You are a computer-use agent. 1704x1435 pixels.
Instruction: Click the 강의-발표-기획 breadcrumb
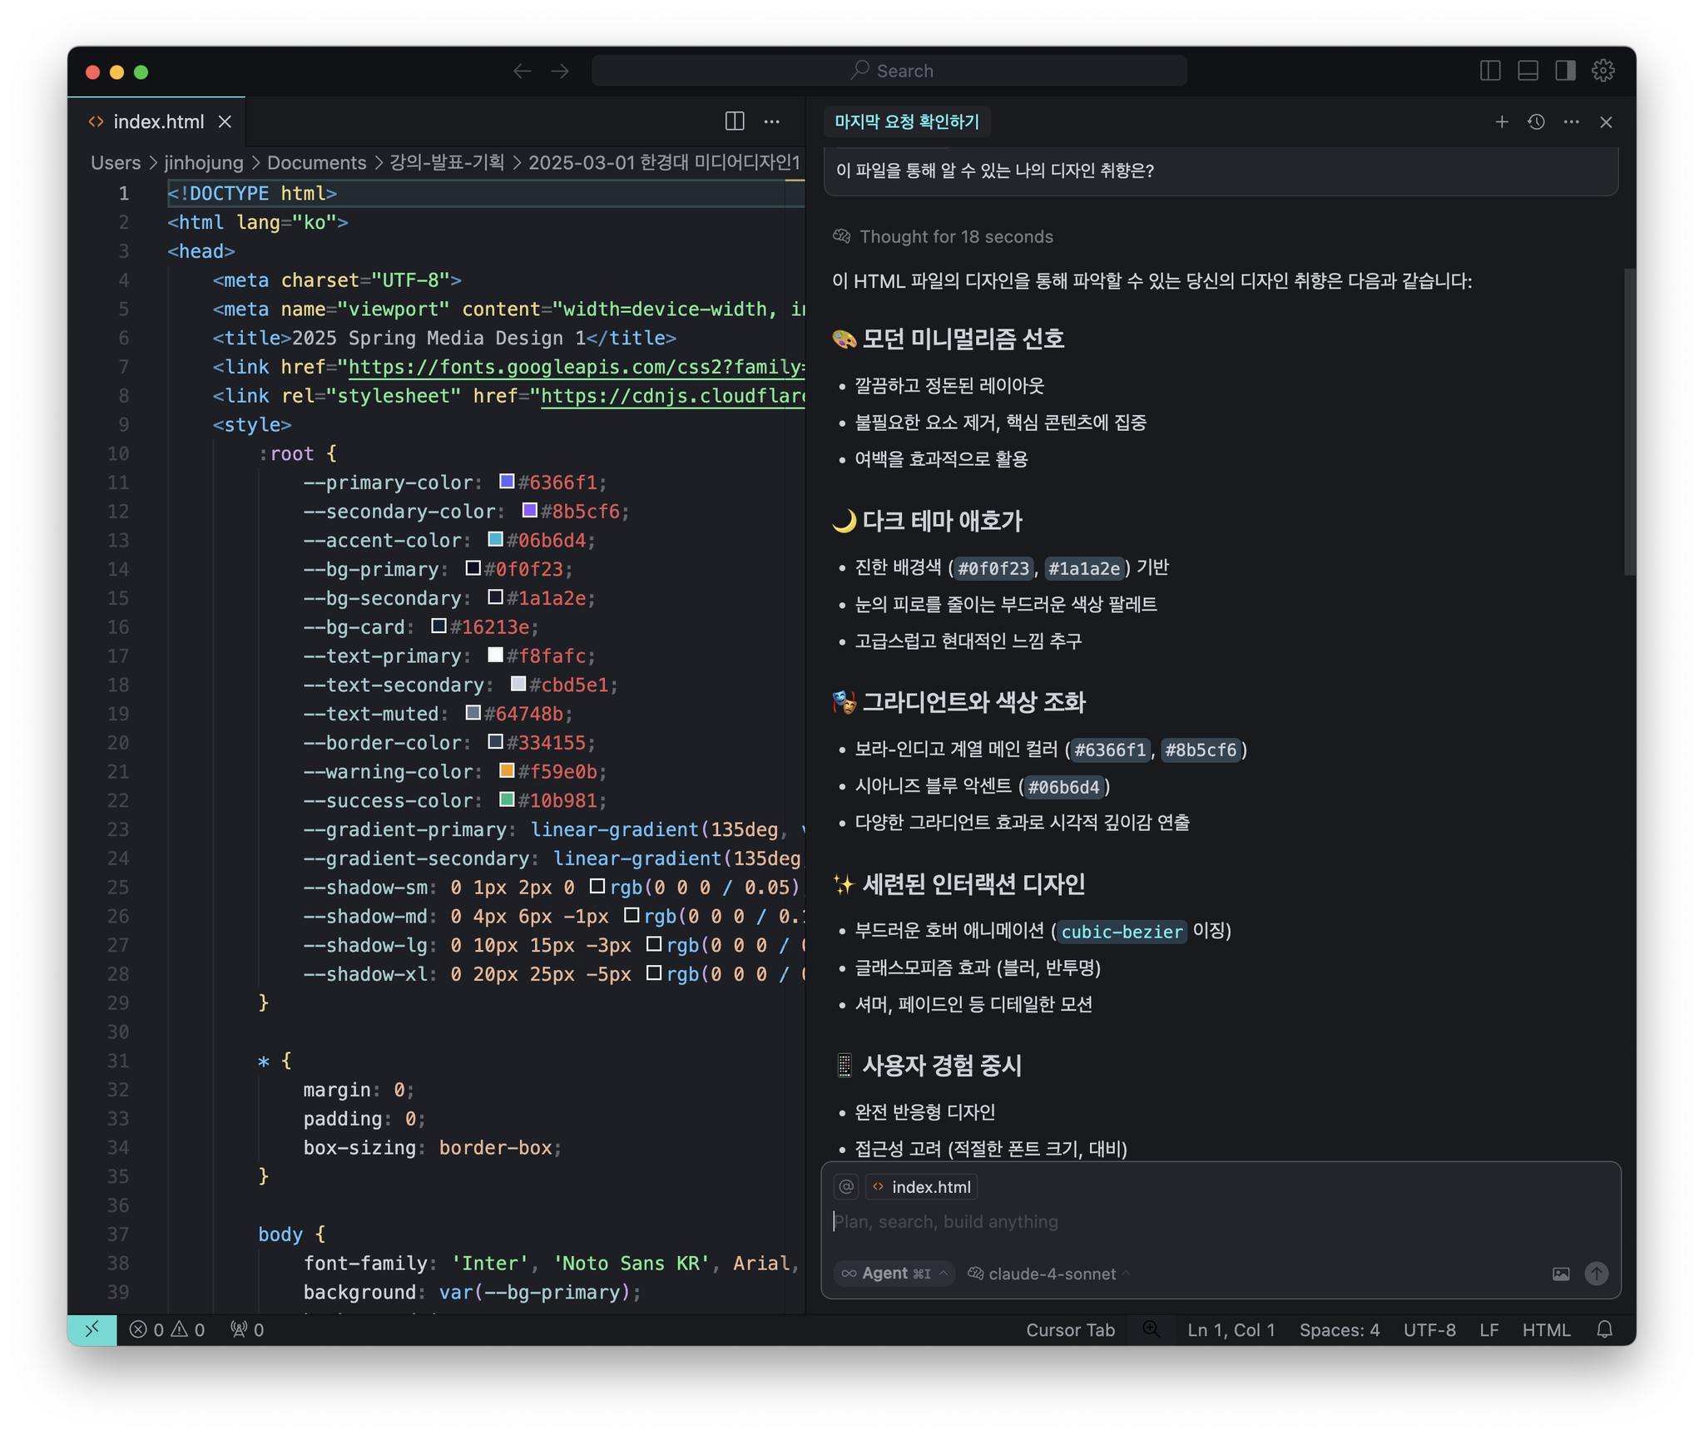click(x=447, y=163)
